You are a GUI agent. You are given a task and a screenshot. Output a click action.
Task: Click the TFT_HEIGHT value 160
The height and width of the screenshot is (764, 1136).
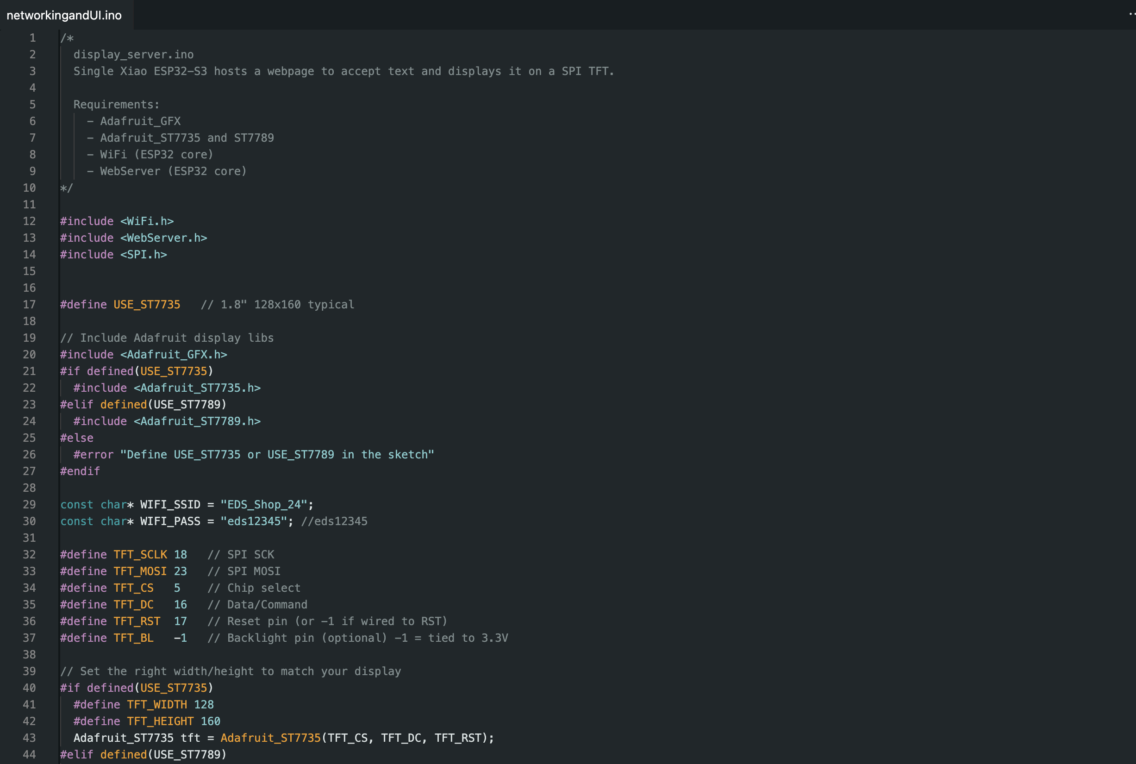211,721
